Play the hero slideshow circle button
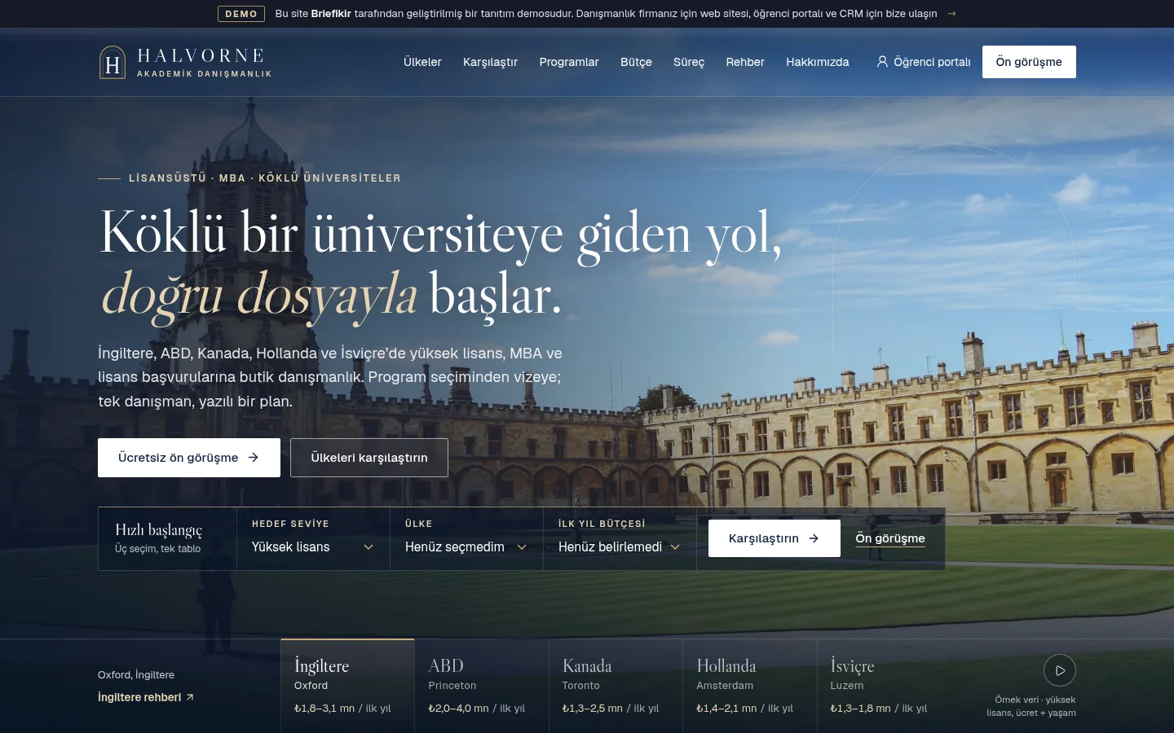 click(x=1060, y=670)
